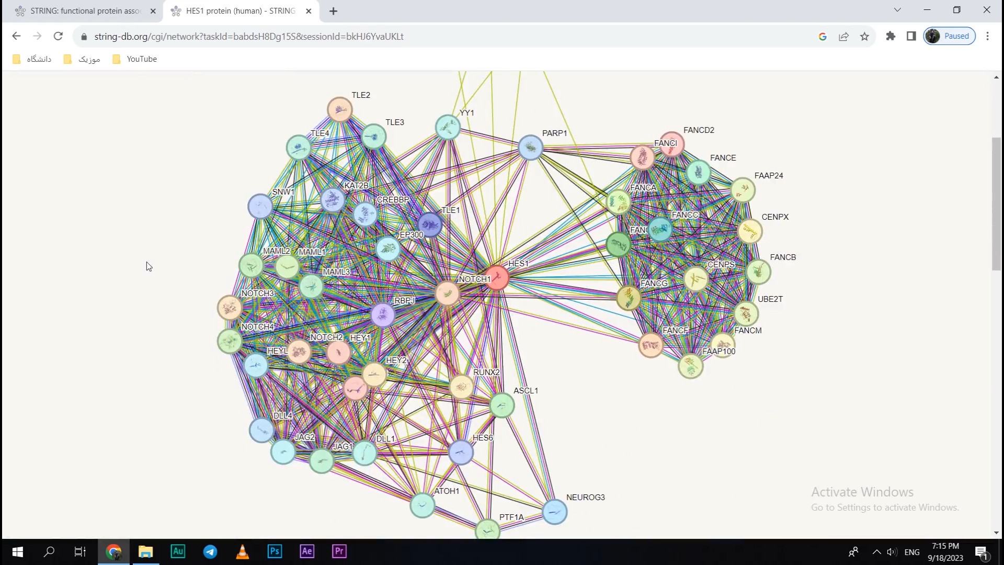Expand the tab search chevron

(897, 10)
